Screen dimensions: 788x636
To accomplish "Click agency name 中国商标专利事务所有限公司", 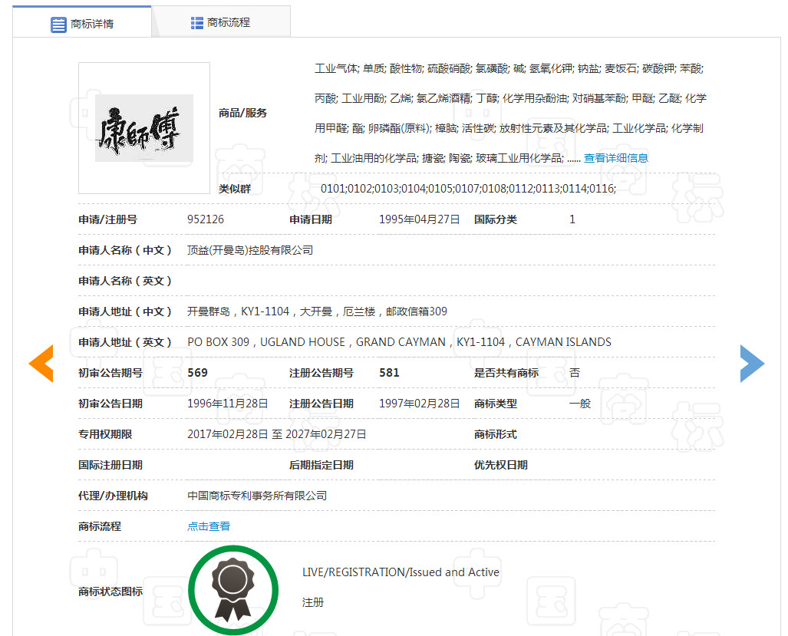I will 257,496.
